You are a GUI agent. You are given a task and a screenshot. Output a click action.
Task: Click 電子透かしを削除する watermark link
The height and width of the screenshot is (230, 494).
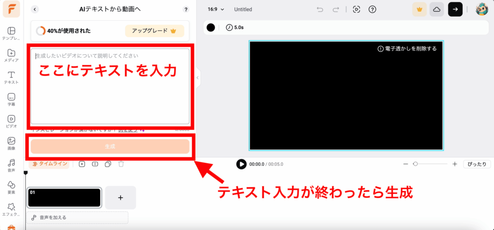tap(407, 49)
